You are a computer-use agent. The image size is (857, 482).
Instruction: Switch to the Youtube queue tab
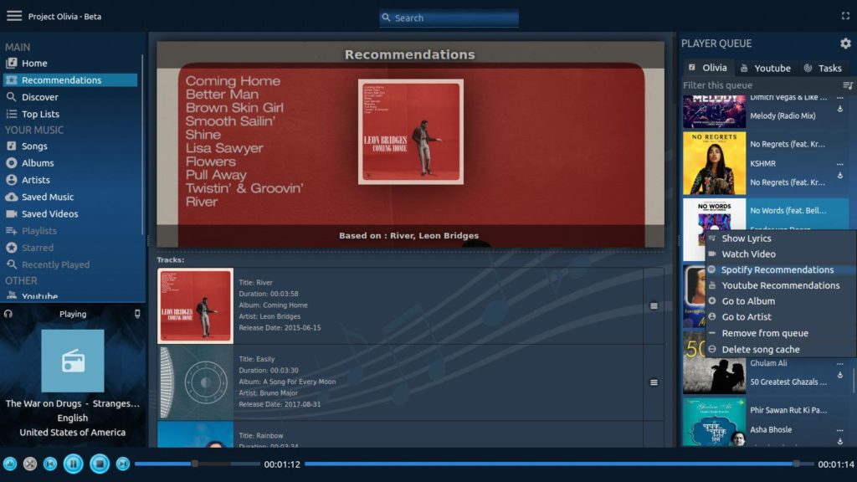tap(765, 68)
